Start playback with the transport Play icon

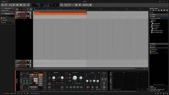click(x=14, y=5)
